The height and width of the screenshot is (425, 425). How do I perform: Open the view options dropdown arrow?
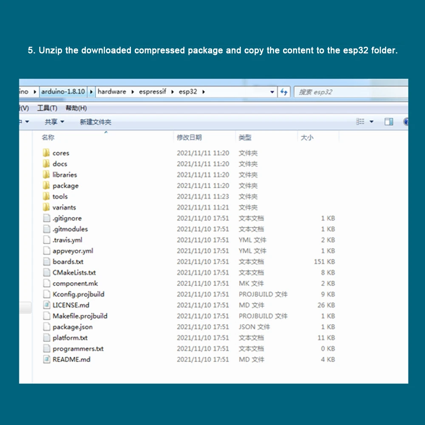(371, 122)
